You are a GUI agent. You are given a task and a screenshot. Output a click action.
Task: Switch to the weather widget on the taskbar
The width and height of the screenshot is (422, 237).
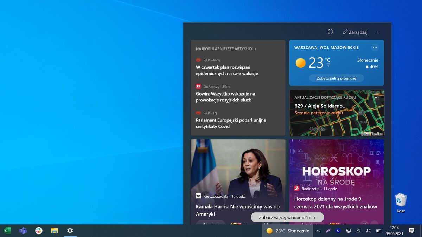point(288,231)
